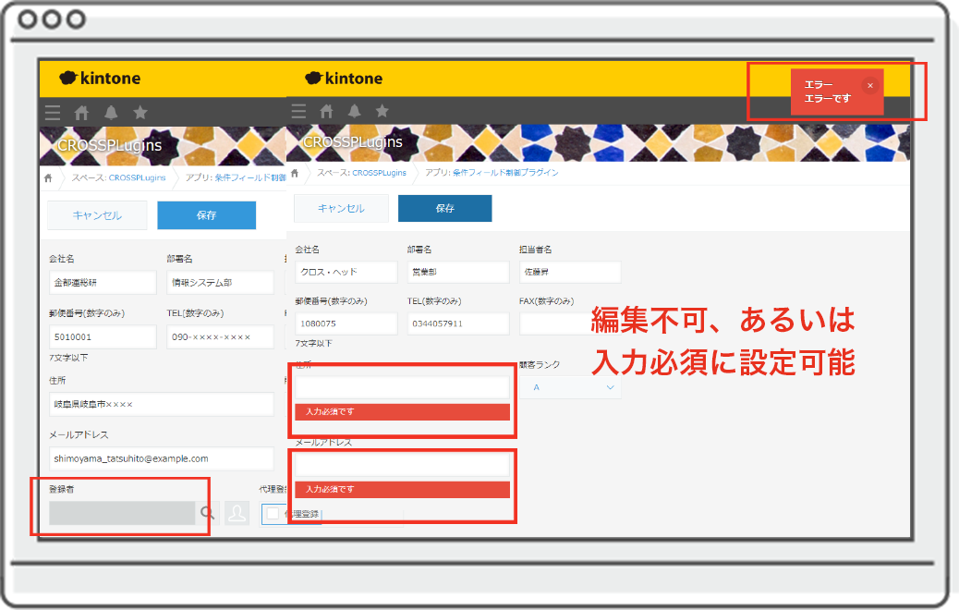Click the 会社名 field containing クロス・ヘッド
The width and height of the screenshot is (959, 610).
click(x=346, y=273)
